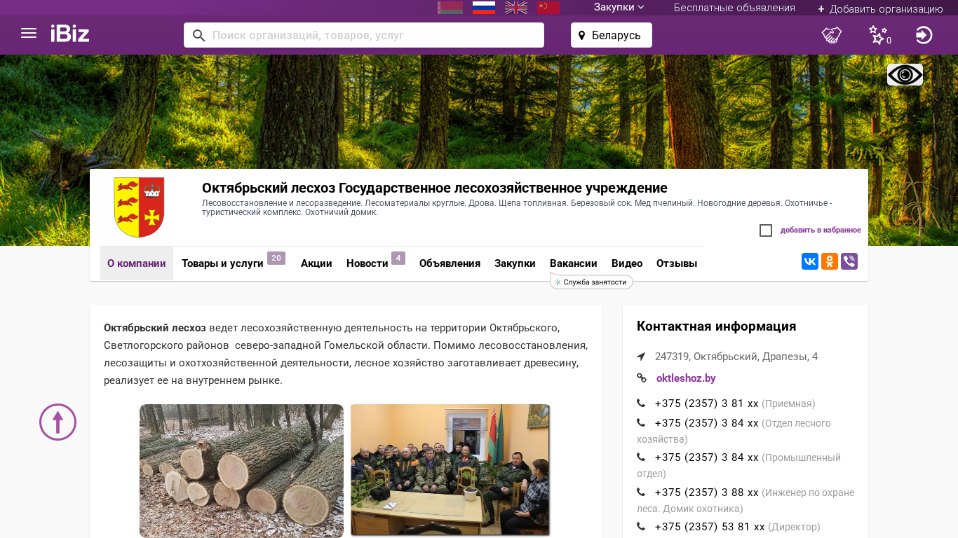Check the 'добавить в избранное' checkbox
The height and width of the screenshot is (538, 958).
pos(766,230)
